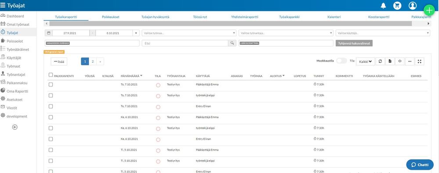Sort by the PÄIVÄMÄÄRÄ column arrow
The width and height of the screenshot is (439, 173).
coord(141,76)
